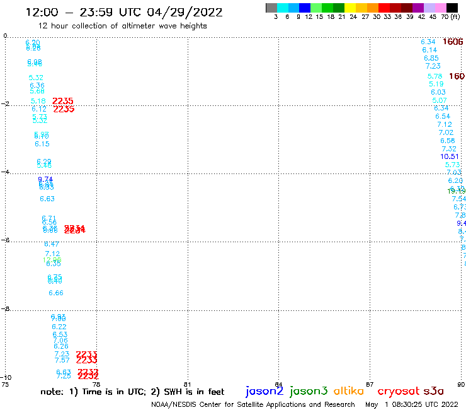Click the wave height value '6.15'
This screenshot has height=410, width=466.
coord(42,144)
